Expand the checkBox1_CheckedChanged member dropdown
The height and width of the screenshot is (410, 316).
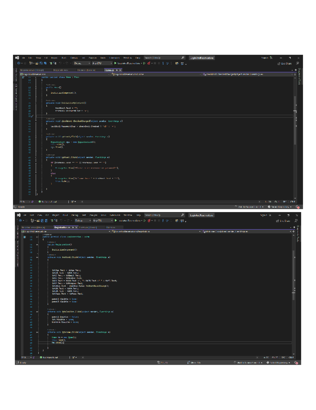click(x=292, y=74)
